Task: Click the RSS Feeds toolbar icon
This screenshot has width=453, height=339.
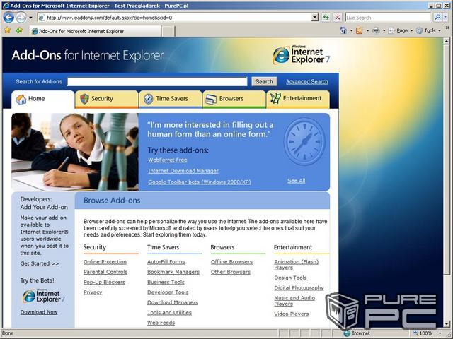Action: [359, 30]
